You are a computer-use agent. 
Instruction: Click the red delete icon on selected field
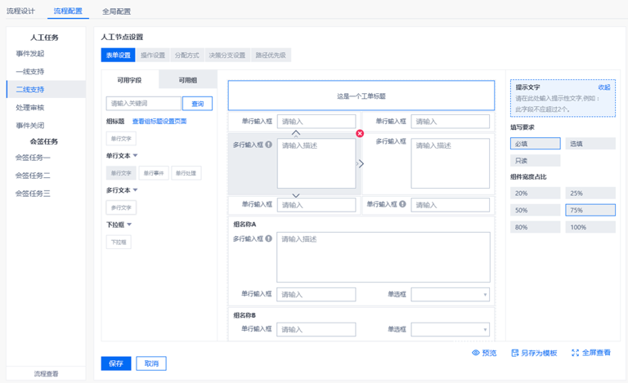(x=360, y=133)
